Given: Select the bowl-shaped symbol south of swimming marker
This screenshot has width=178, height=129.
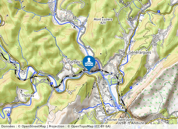Looking at the screenshot, I should 103,84.
